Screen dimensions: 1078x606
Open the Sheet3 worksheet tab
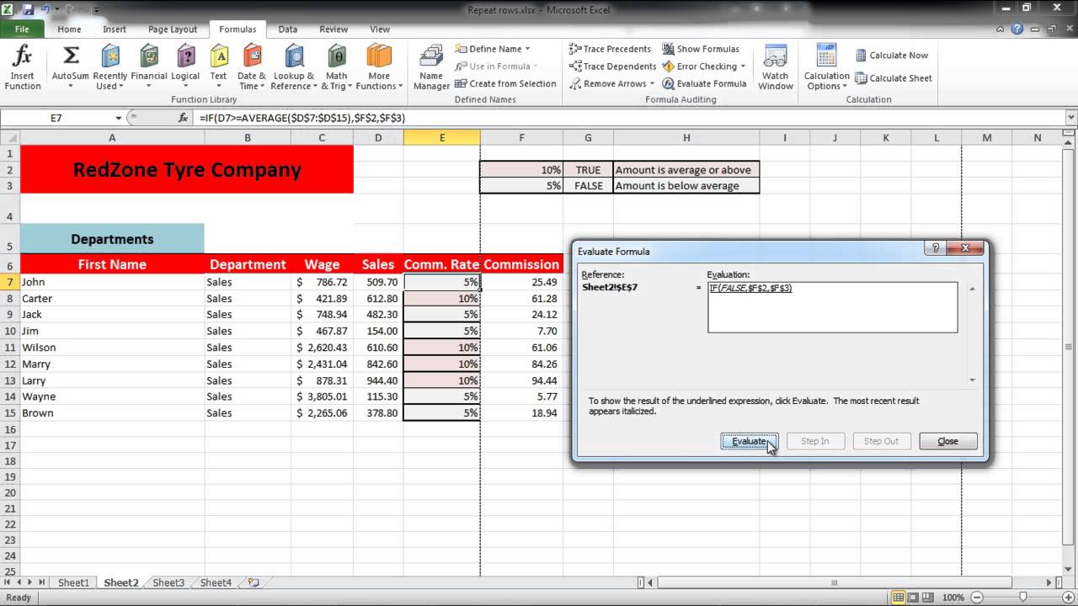coord(168,582)
